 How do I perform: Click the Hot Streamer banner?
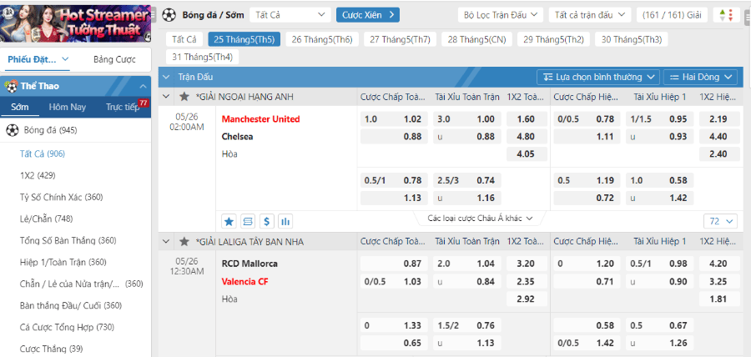click(x=76, y=22)
